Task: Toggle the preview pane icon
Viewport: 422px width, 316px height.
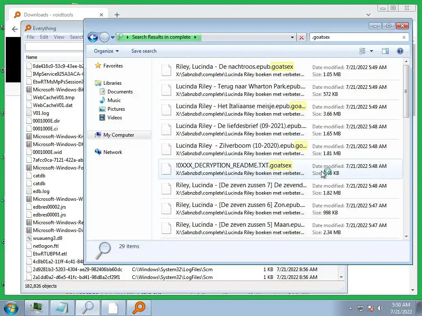Action: tap(385, 51)
